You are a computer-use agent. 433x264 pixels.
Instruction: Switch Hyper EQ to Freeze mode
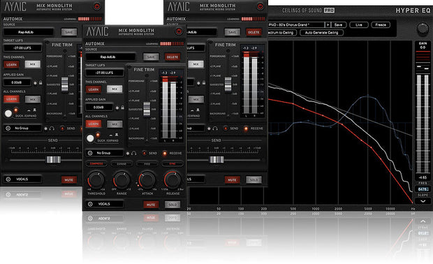(381, 25)
